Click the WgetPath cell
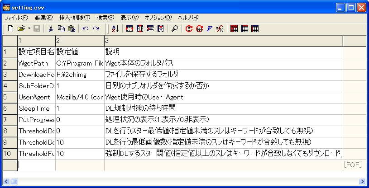This screenshot has width=369, height=188. tap(37, 63)
